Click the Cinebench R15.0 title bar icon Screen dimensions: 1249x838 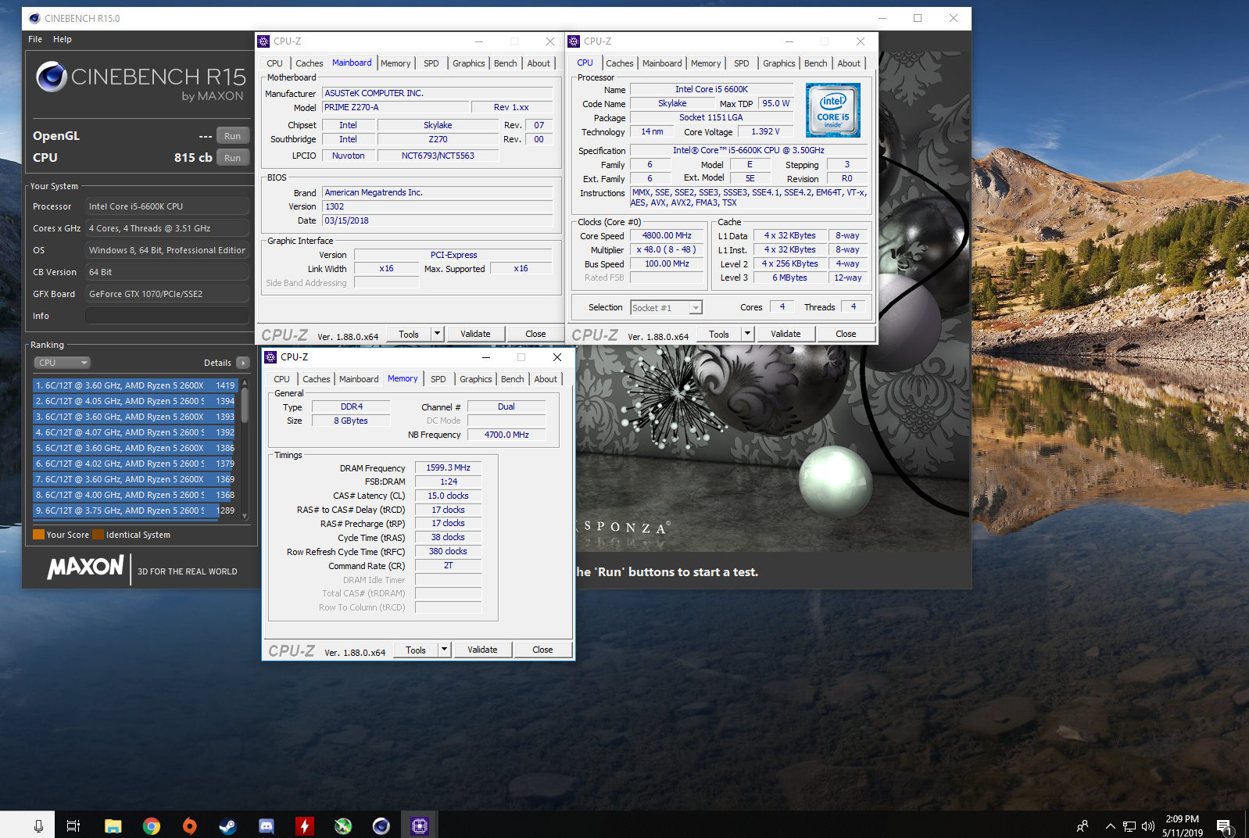click(x=34, y=18)
